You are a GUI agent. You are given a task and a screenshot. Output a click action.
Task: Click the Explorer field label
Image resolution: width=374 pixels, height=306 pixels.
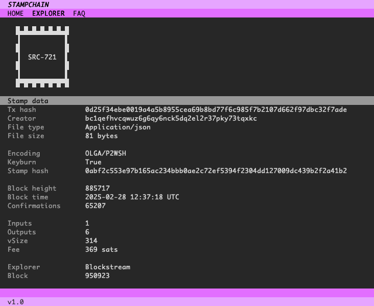(x=24, y=267)
